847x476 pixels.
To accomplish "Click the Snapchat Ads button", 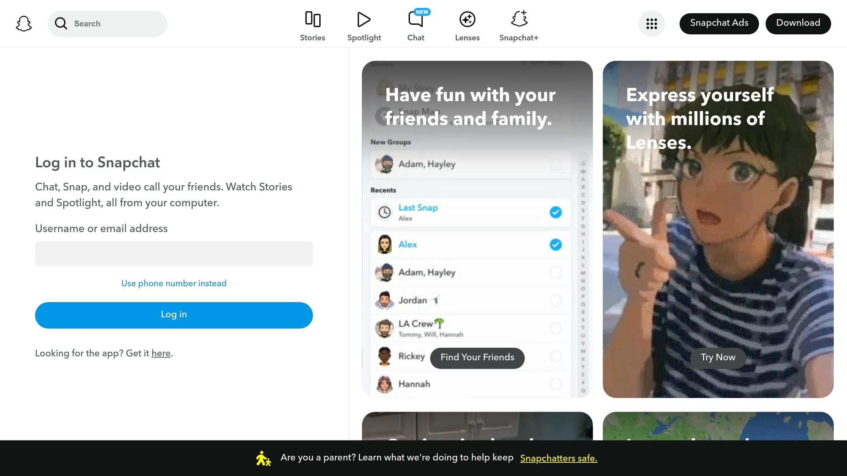I will click(719, 24).
